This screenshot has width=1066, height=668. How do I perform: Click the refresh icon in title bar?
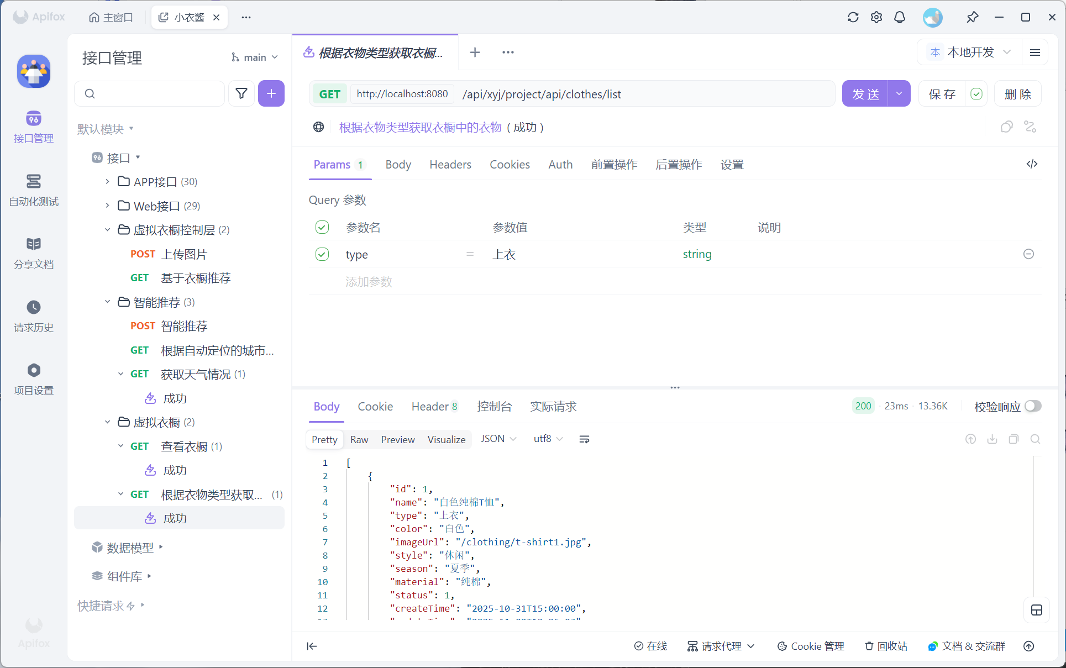tap(853, 17)
